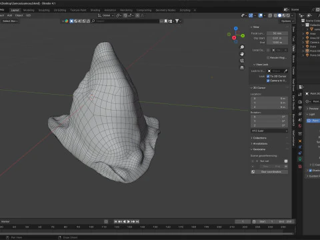The width and height of the screenshot is (320, 240).
Task: Click the blue Z axis on navigation gizmo
Action: click(x=236, y=29)
